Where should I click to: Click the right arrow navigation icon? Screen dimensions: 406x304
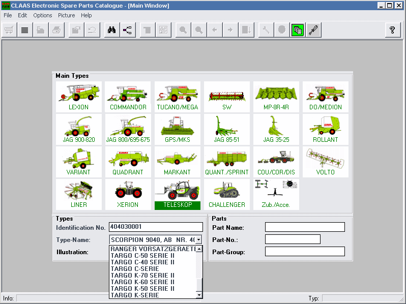click(x=230, y=30)
